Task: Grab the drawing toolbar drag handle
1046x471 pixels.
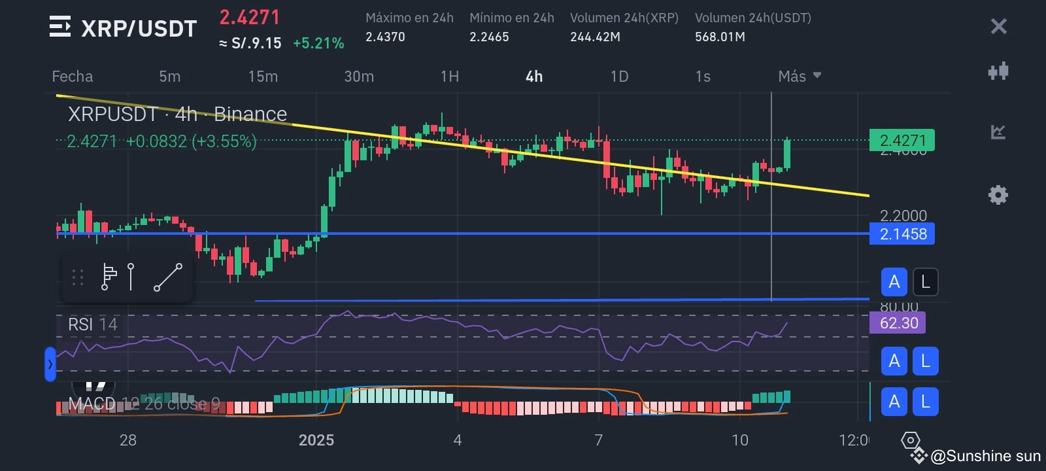Action: tap(77, 277)
